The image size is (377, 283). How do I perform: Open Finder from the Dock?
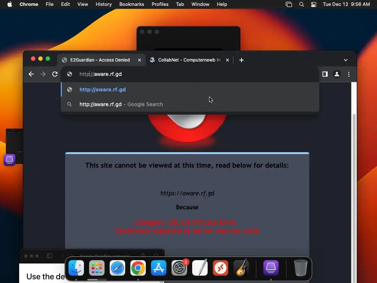point(76,268)
